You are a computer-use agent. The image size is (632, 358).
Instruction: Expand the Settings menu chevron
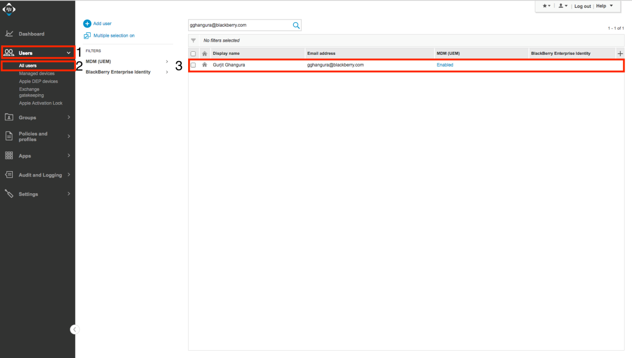[69, 194]
